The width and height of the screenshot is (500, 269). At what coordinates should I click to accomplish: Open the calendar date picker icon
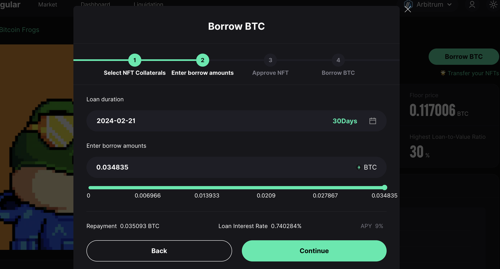click(x=373, y=121)
